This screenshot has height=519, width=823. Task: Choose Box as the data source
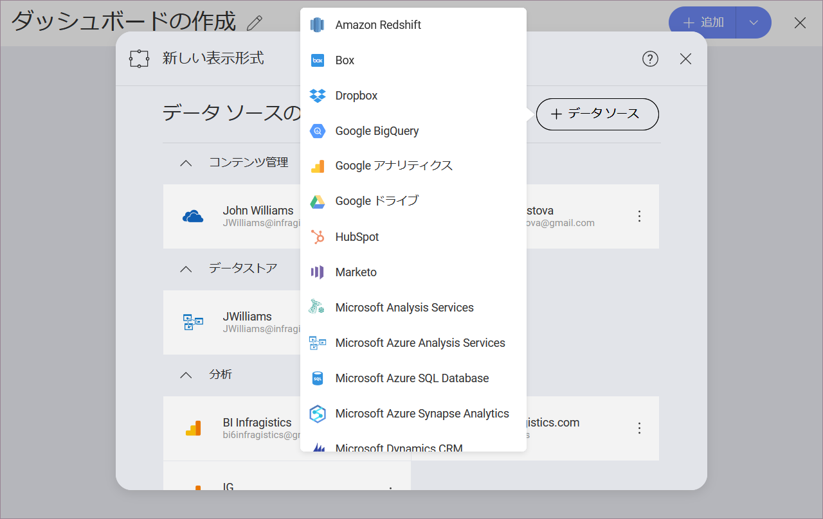[413, 60]
